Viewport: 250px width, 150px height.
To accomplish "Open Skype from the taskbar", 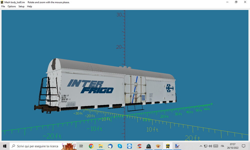I will (x=120, y=146).
